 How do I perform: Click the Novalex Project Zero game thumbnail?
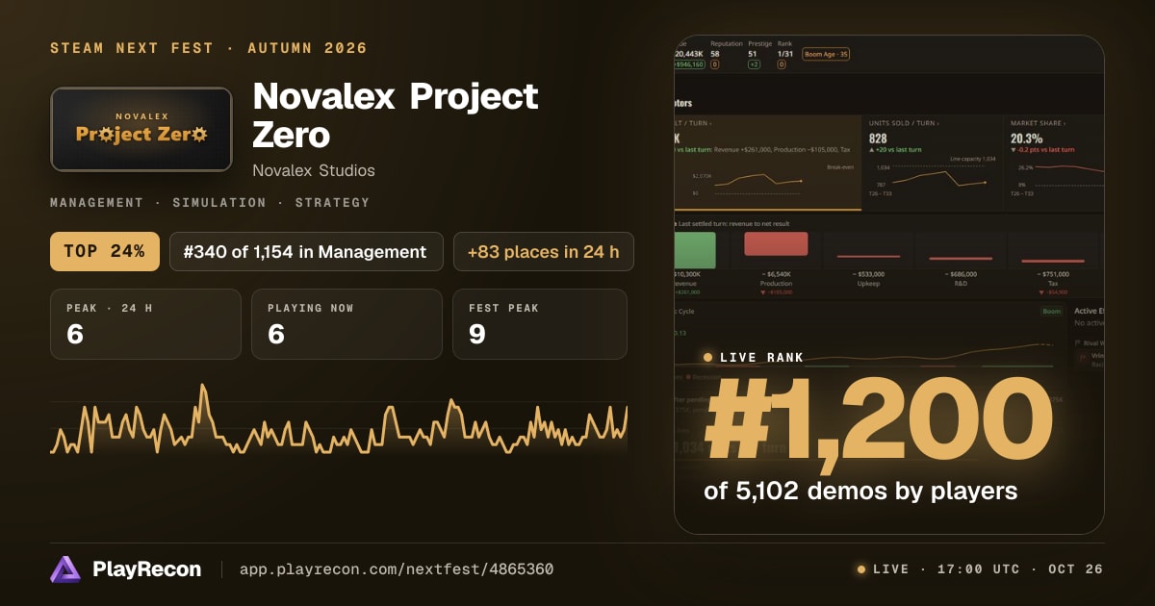pos(141,130)
